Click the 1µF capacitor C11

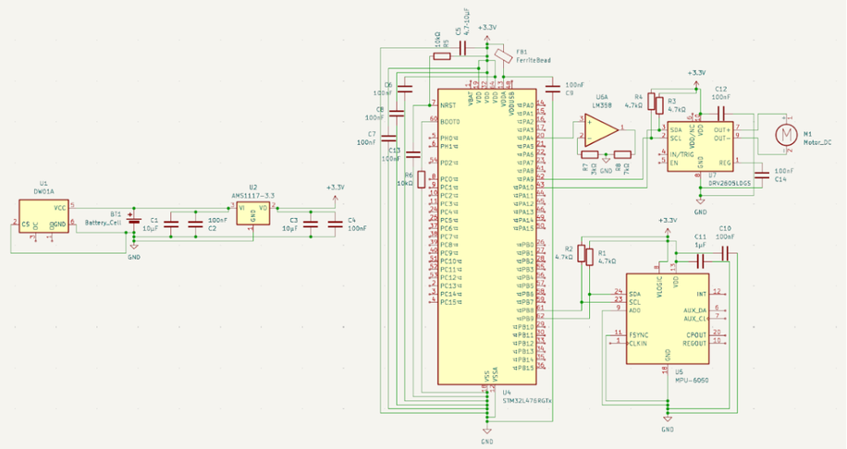pyautogui.click(x=701, y=261)
